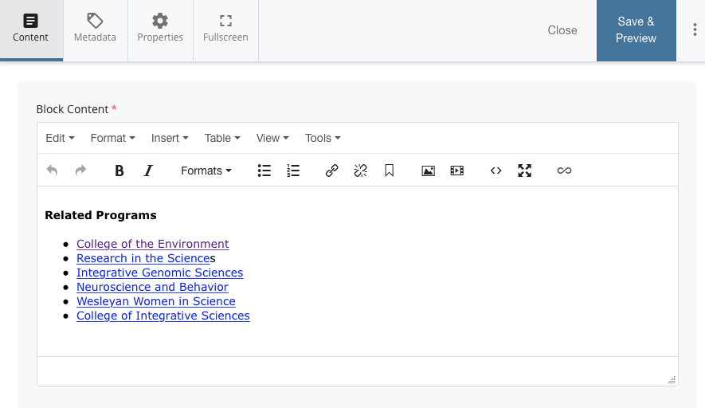Click the editor resize handle
The height and width of the screenshot is (408, 705).
click(672, 379)
